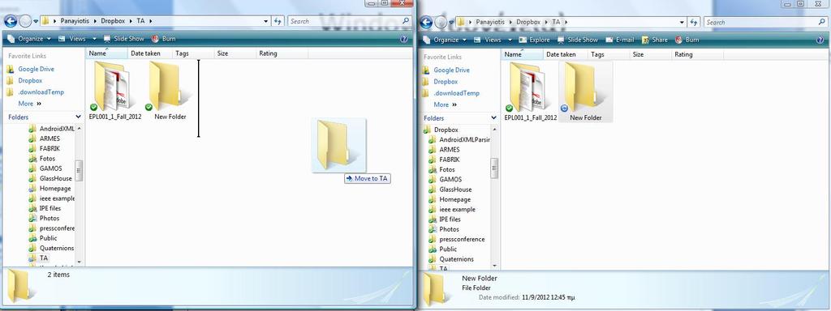Click Dropbox breadcrumb in right address bar
This screenshot has height=311, width=831.
pos(527,22)
